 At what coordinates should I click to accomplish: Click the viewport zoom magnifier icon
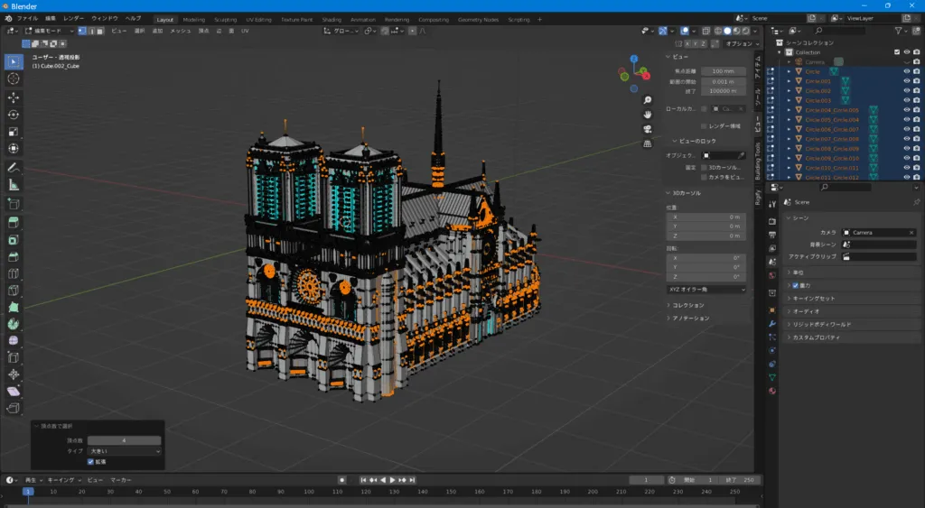pyautogui.click(x=647, y=100)
